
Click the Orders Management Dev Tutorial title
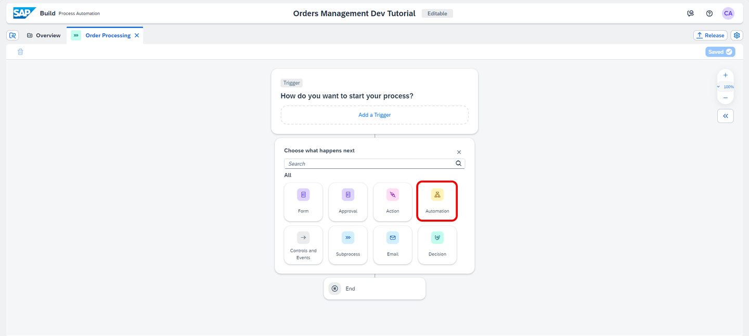click(x=354, y=14)
